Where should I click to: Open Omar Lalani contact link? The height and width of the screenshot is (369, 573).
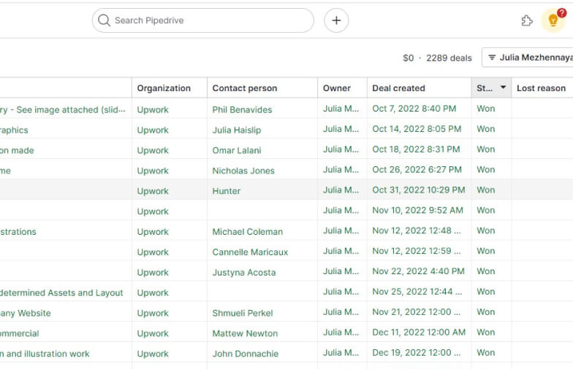237,151
